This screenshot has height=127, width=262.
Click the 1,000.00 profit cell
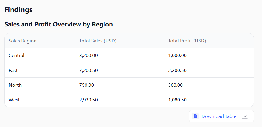[x=177, y=56]
